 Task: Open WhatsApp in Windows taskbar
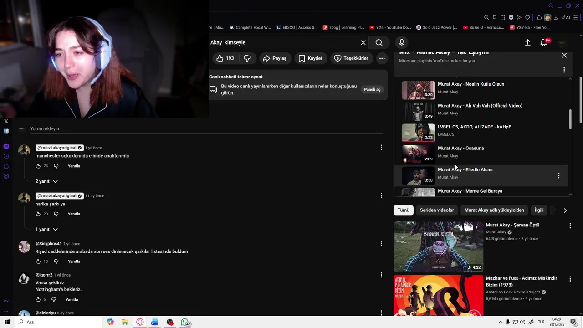click(185, 322)
